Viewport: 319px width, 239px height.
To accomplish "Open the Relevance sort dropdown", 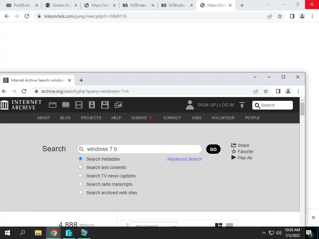I will click(154, 224).
